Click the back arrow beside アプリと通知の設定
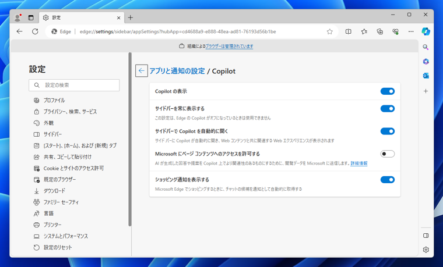The image size is (443, 267). tap(141, 71)
